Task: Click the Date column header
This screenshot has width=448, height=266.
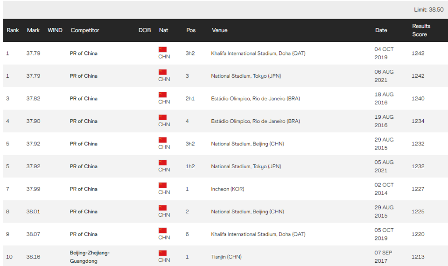Action: click(381, 30)
